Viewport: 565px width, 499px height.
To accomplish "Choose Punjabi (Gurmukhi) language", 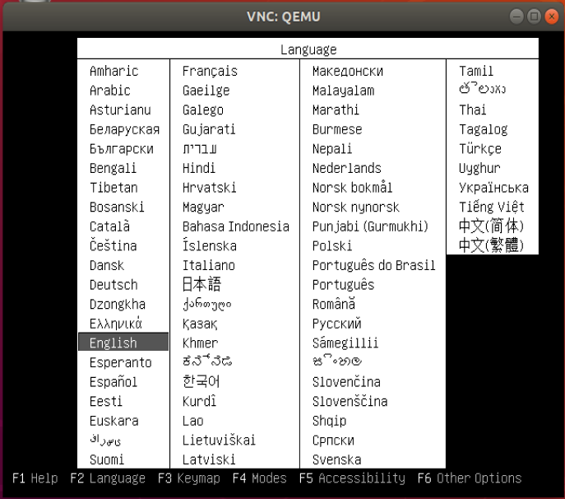I will coord(370,226).
